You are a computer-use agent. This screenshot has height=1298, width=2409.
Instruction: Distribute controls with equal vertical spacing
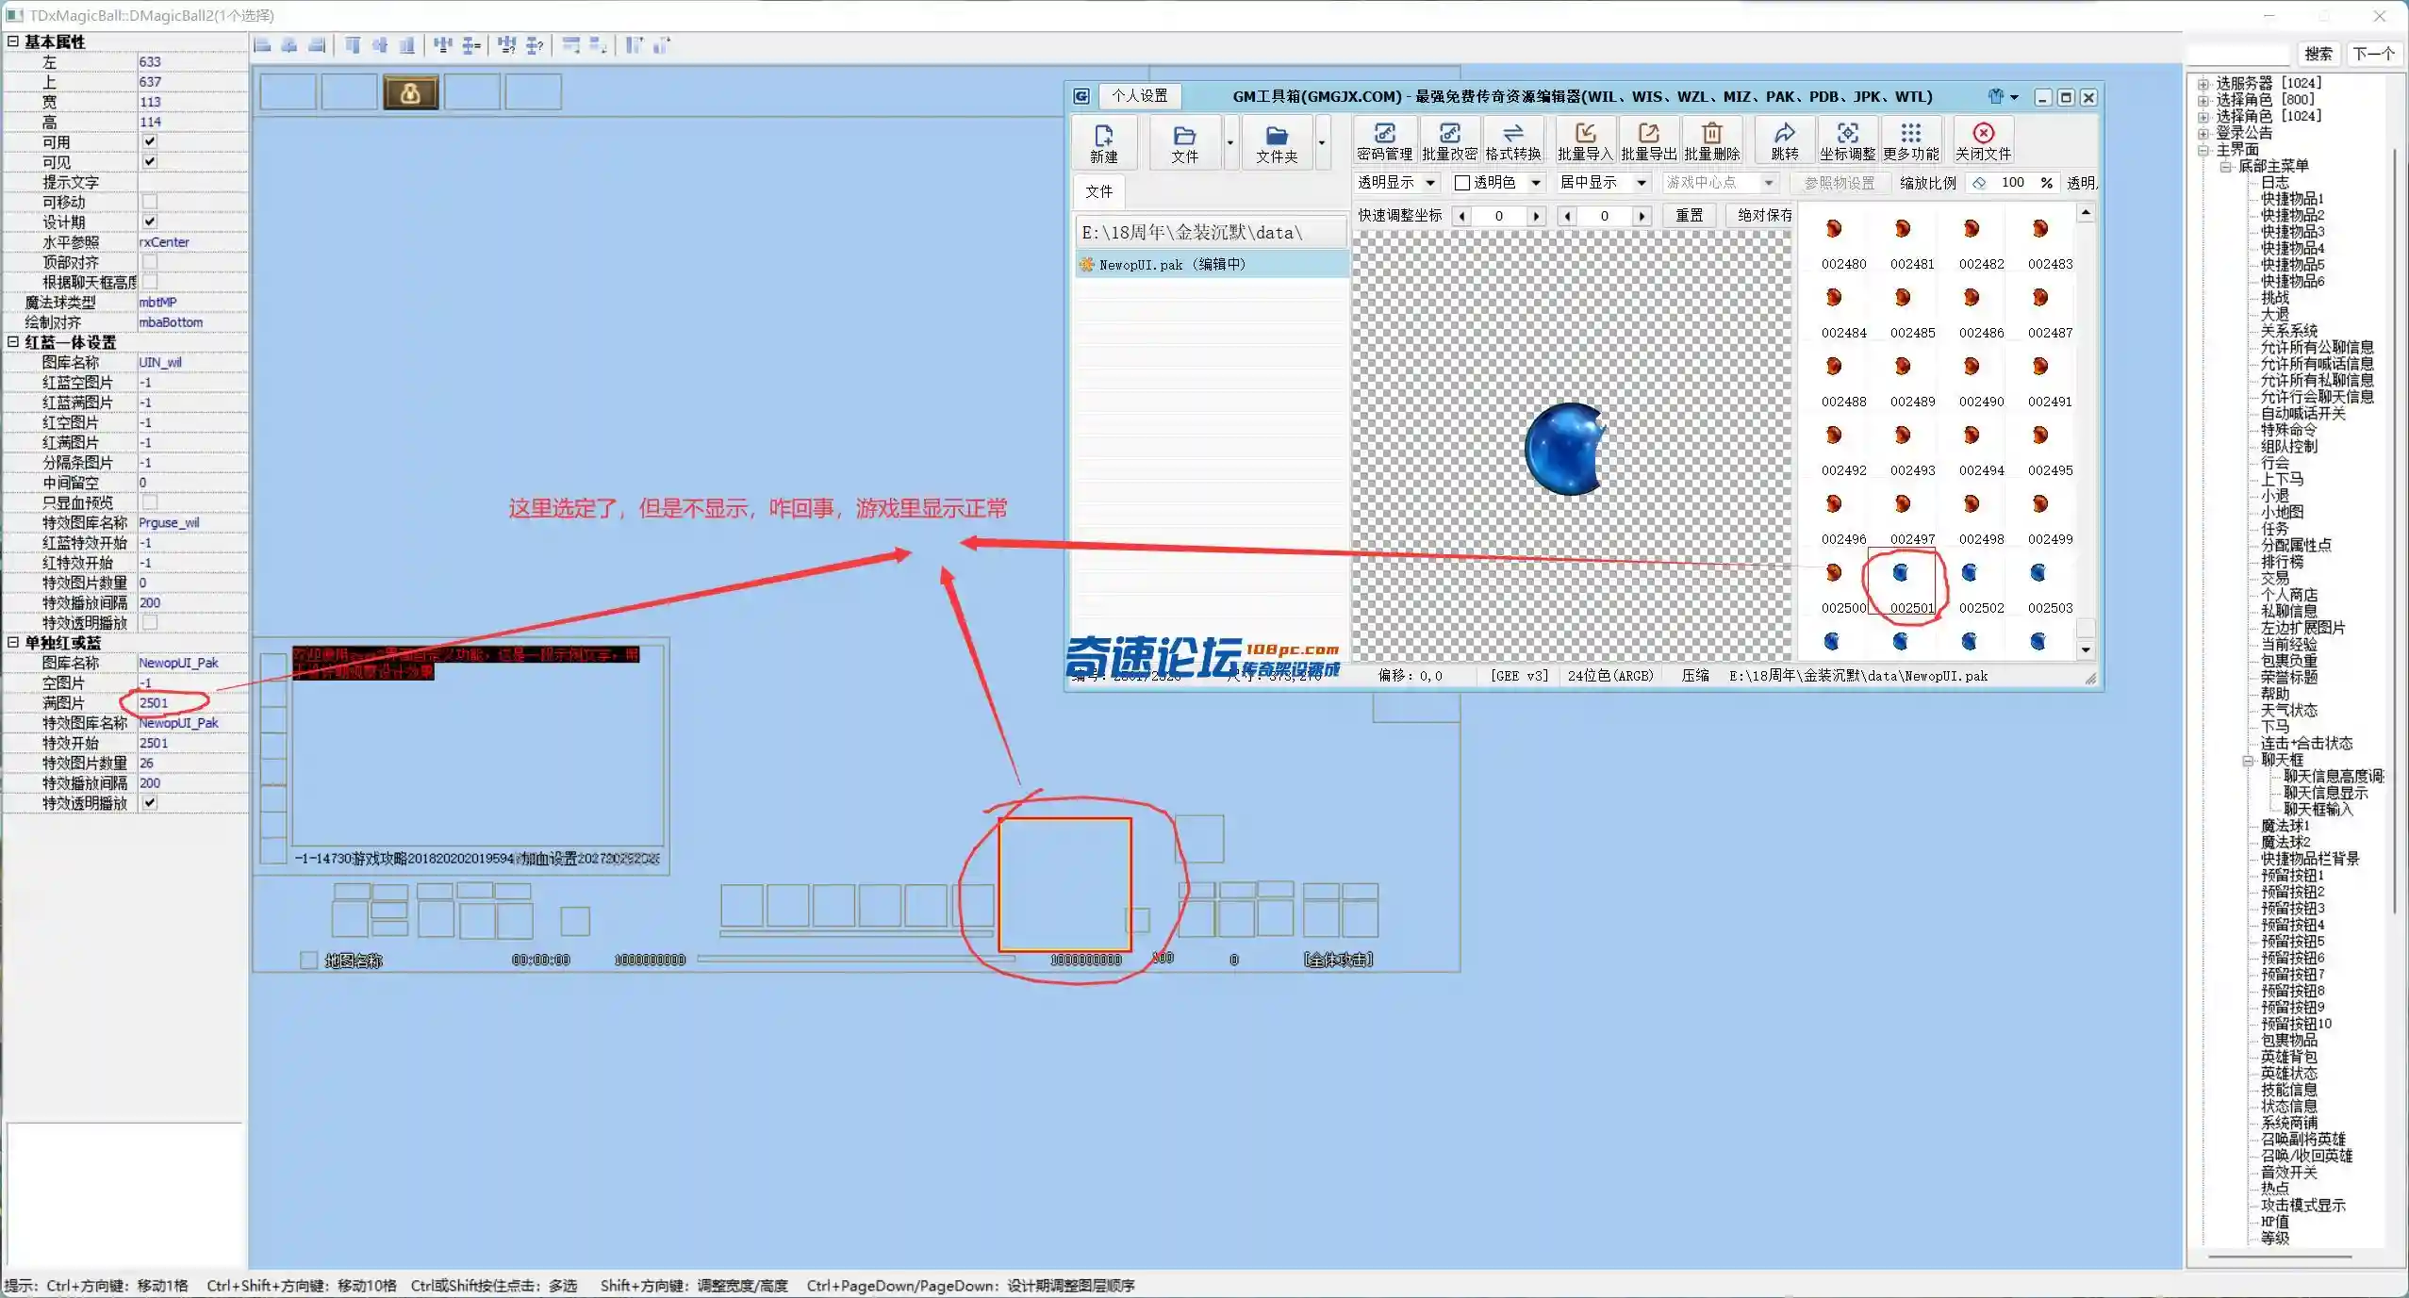pyautogui.click(x=471, y=45)
